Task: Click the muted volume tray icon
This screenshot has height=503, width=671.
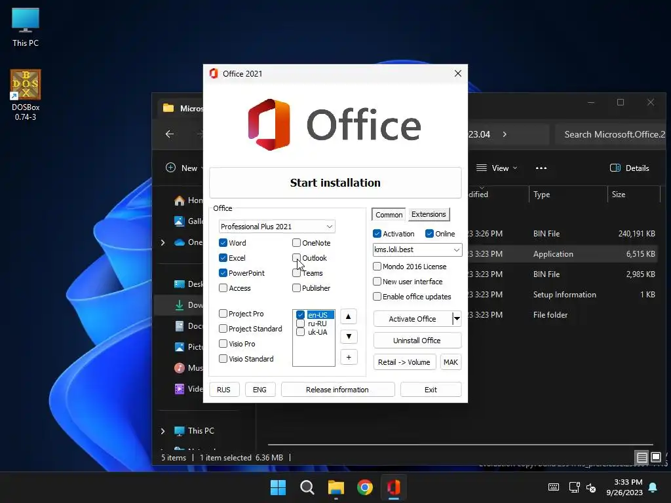Action: [x=591, y=487]
